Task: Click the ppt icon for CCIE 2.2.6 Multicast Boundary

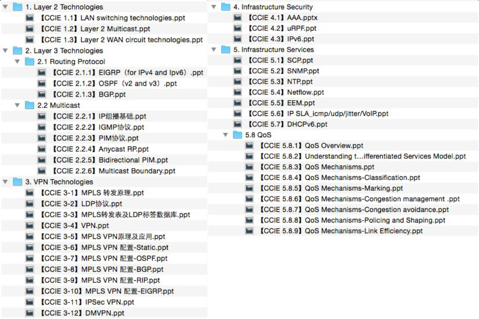Action: pos(42,171)
